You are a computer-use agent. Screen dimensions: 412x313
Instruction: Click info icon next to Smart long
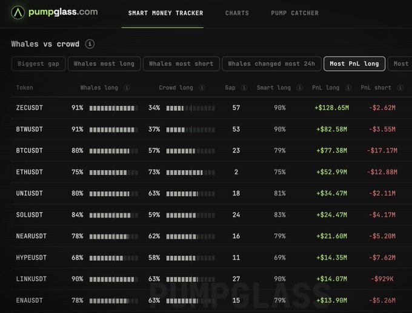click(x=299, y=88)
